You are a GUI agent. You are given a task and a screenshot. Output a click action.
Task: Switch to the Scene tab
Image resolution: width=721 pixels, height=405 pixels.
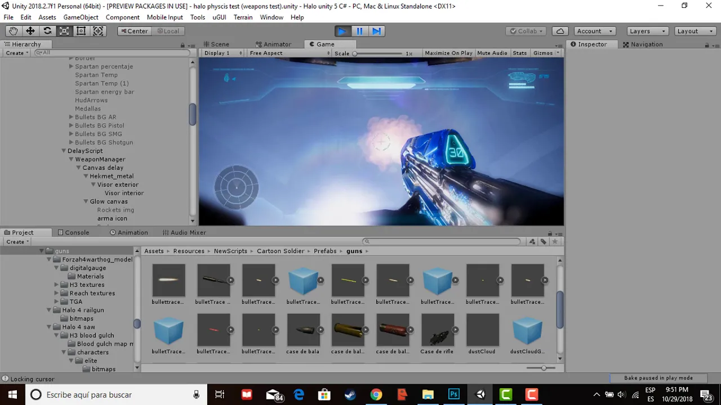[216, 44]
